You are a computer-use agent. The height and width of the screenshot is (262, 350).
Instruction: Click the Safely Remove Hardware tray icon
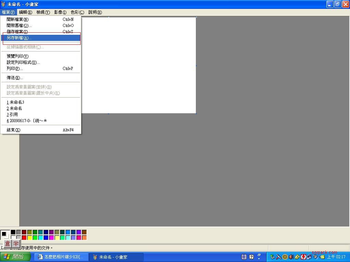tap(273, 257)
